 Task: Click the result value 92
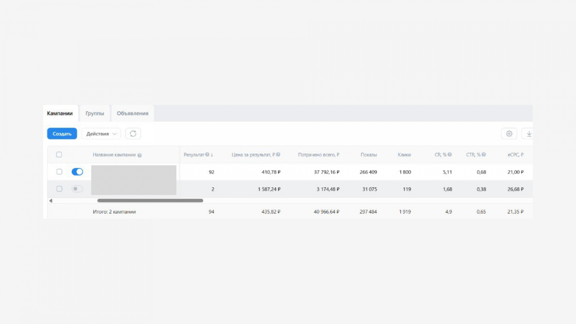point(211,172)
